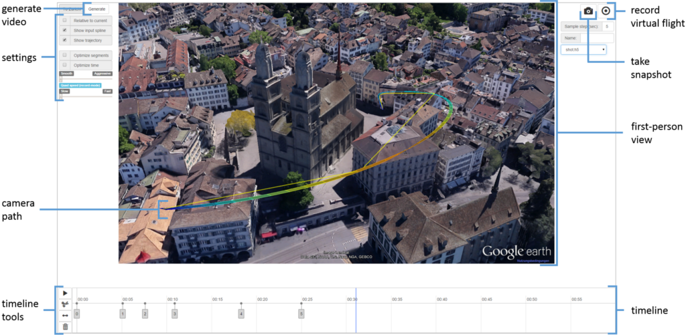Screen dimensions: 686x335
Task: Select keyframe marker 1 on timeline
Action: point(123,313)
